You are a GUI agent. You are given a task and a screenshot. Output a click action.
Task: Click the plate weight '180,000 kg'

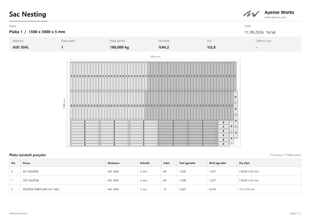[x=119, y=47]
